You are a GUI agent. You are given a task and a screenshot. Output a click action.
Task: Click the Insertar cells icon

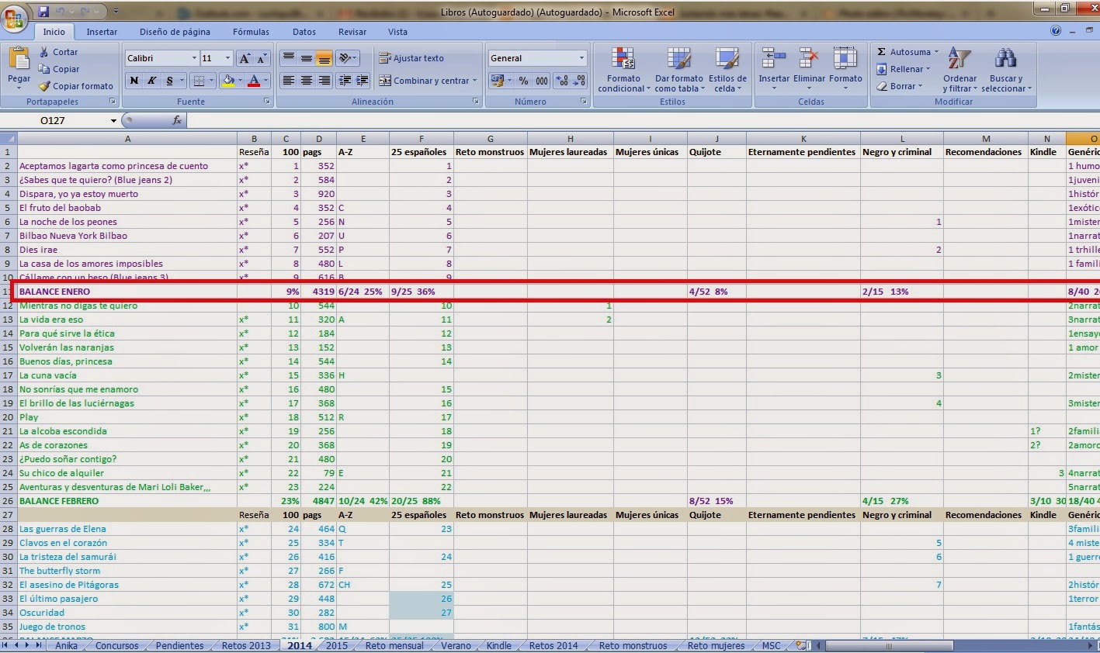tap(773, 58)
